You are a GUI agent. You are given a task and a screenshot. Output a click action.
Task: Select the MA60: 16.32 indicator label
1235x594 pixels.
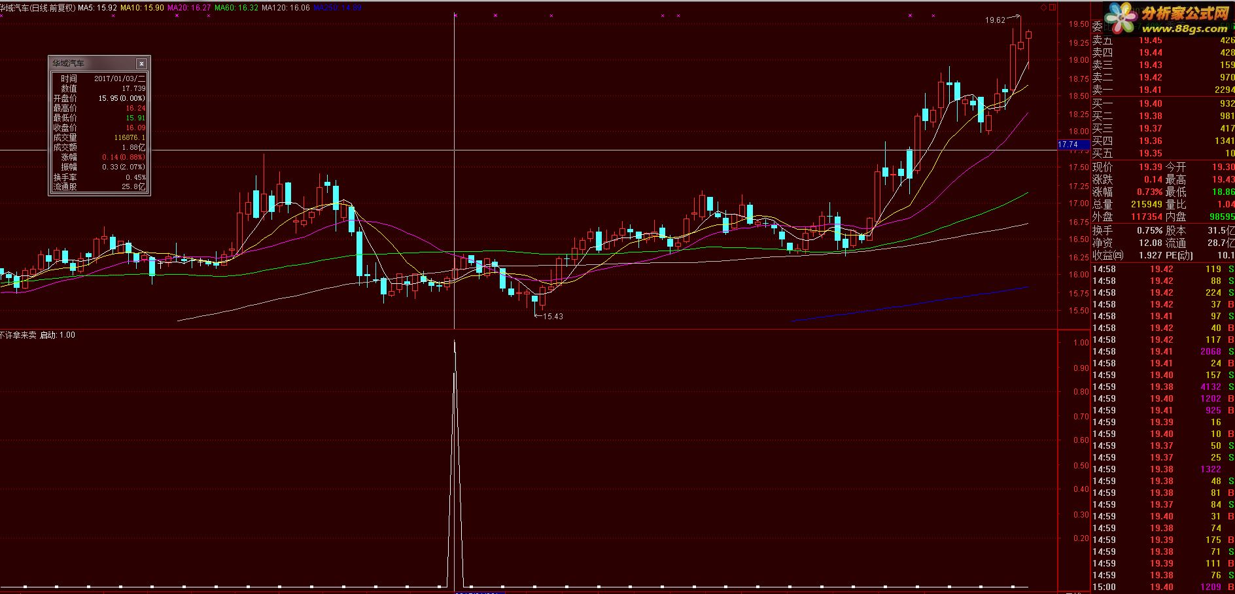[236, 8]
